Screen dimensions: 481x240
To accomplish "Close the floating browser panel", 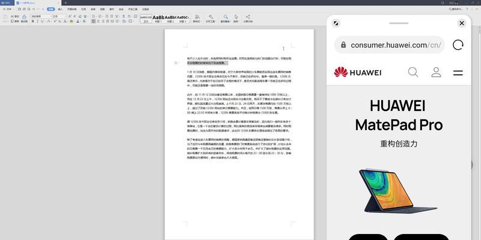I will tap(461, 23).
